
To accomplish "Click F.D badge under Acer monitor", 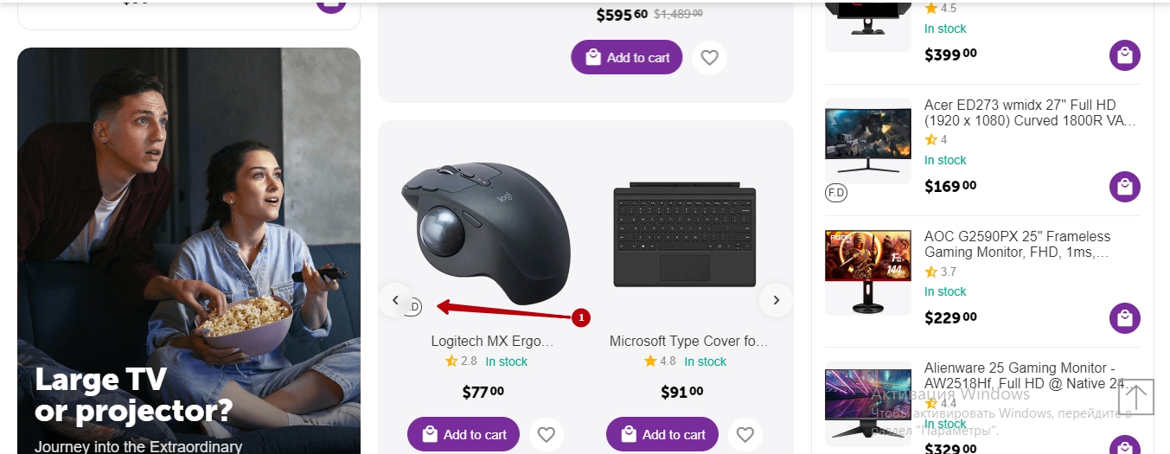I will coord(836,192).
